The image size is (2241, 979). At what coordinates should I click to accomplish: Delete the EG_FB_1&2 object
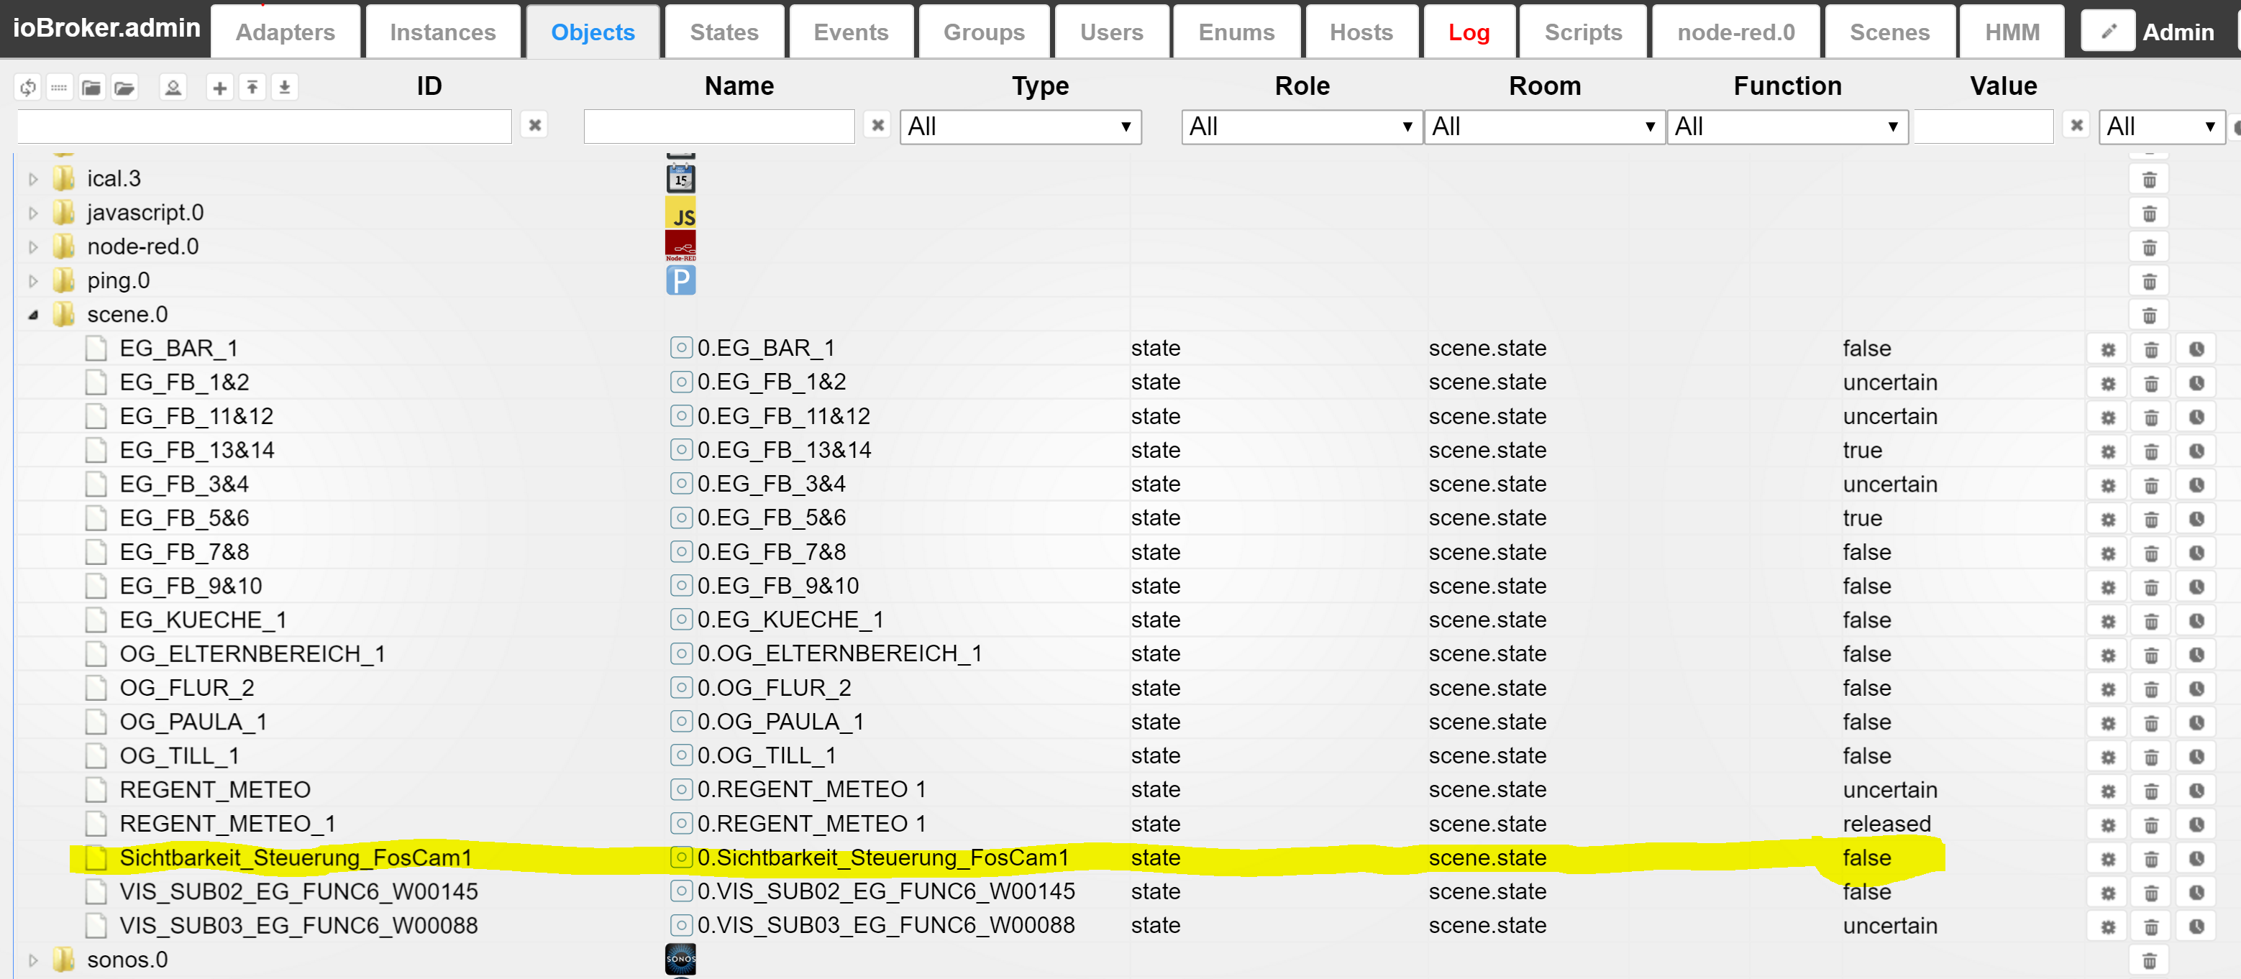2150,383
